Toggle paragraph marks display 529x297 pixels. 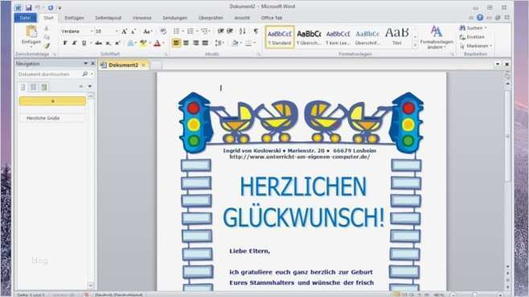point(256,31)
